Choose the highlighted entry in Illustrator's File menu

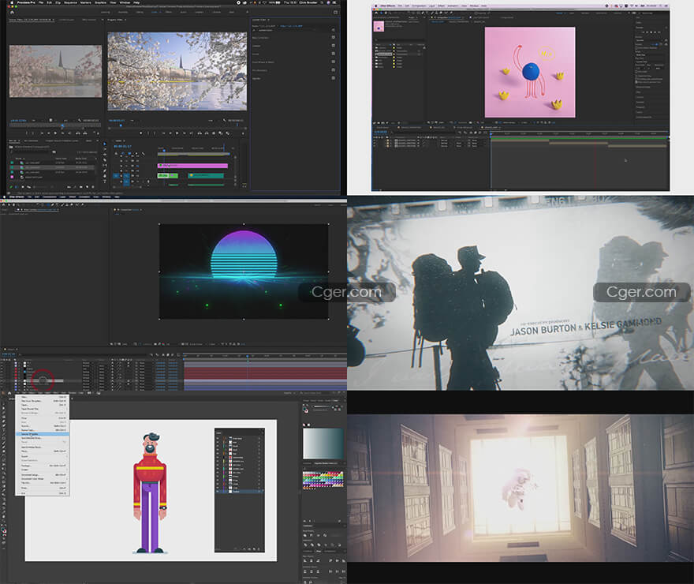[x=43, y=434]
